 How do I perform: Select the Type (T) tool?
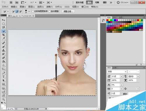click(x=4, y=77)
